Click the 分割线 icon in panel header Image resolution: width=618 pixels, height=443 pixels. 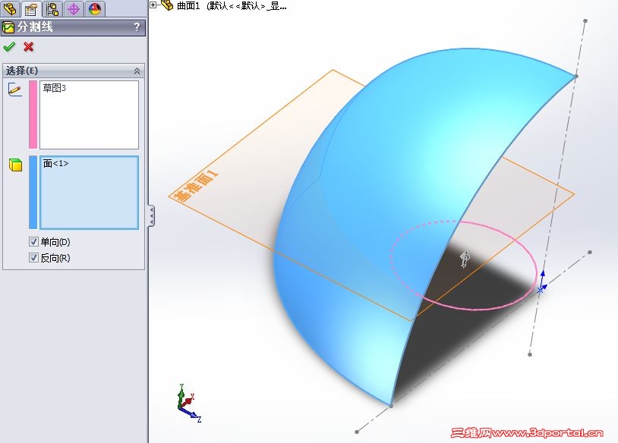click(8, 27)
